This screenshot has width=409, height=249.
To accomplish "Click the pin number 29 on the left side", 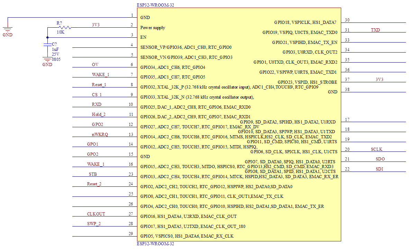I will (x=131, y=234).
